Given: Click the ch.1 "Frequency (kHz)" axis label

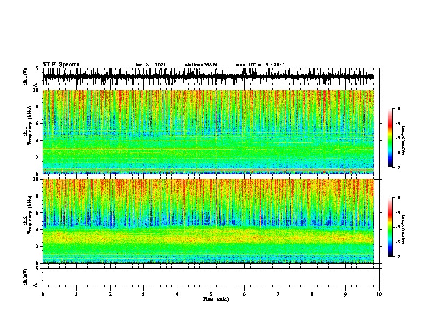Looking at the screenshot, I should tap(30, 126).
